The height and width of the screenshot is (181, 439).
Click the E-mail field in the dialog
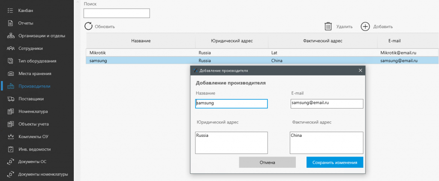[x=327, y=104]
